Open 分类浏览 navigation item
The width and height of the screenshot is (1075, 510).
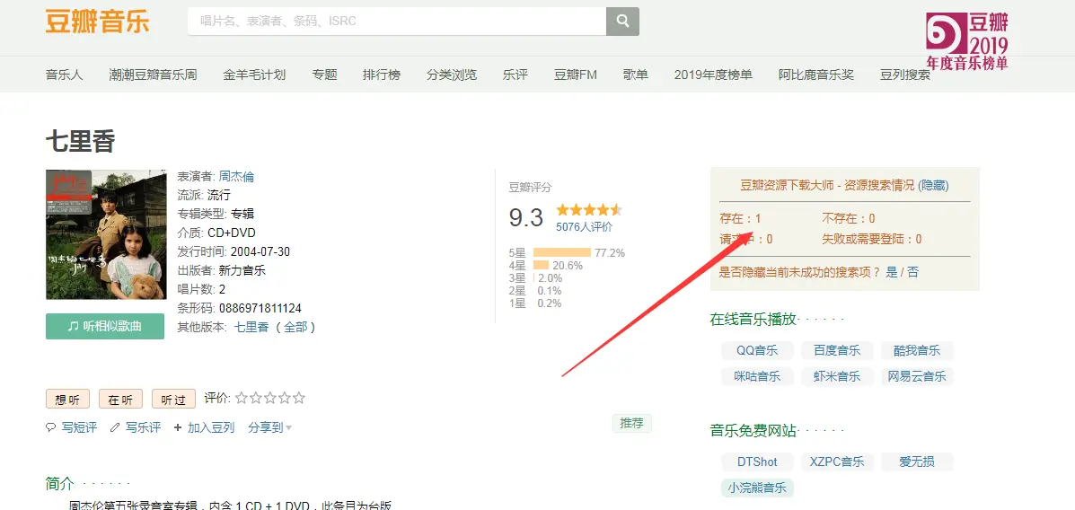click(452, 75)
